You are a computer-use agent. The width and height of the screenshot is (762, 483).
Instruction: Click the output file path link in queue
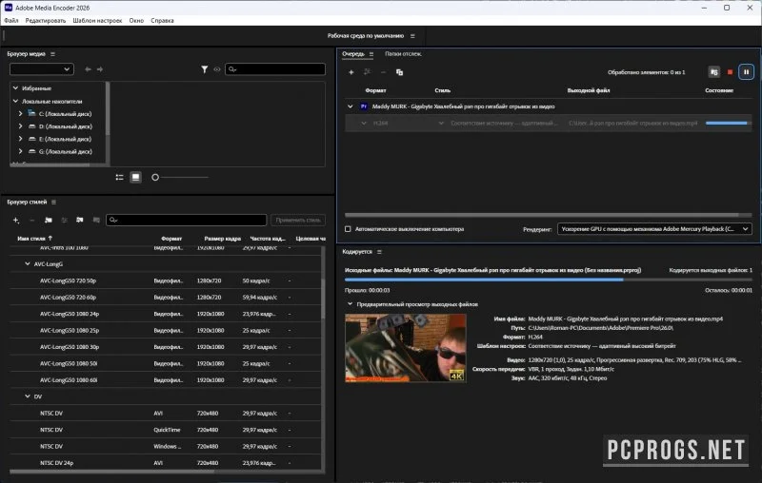click(x=632, y=124)
